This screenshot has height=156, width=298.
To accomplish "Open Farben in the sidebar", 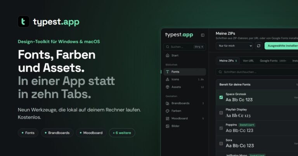I will pyautogui.click(x=185, y=111).
